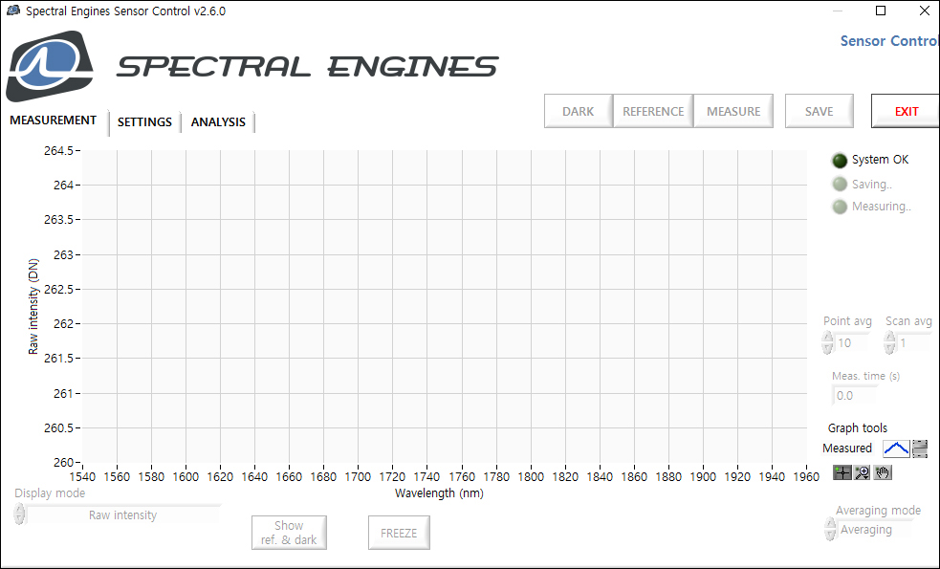
Task: Activate the zoom magnifier graph tool
Action: [863, 472]
